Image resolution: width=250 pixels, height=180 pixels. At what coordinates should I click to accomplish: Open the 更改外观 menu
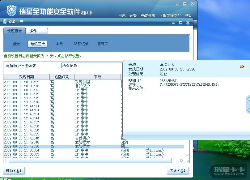[x=148, y=16]
